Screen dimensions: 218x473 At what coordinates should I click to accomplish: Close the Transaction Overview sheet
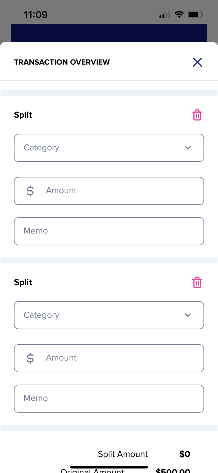(x=197, y=62)
